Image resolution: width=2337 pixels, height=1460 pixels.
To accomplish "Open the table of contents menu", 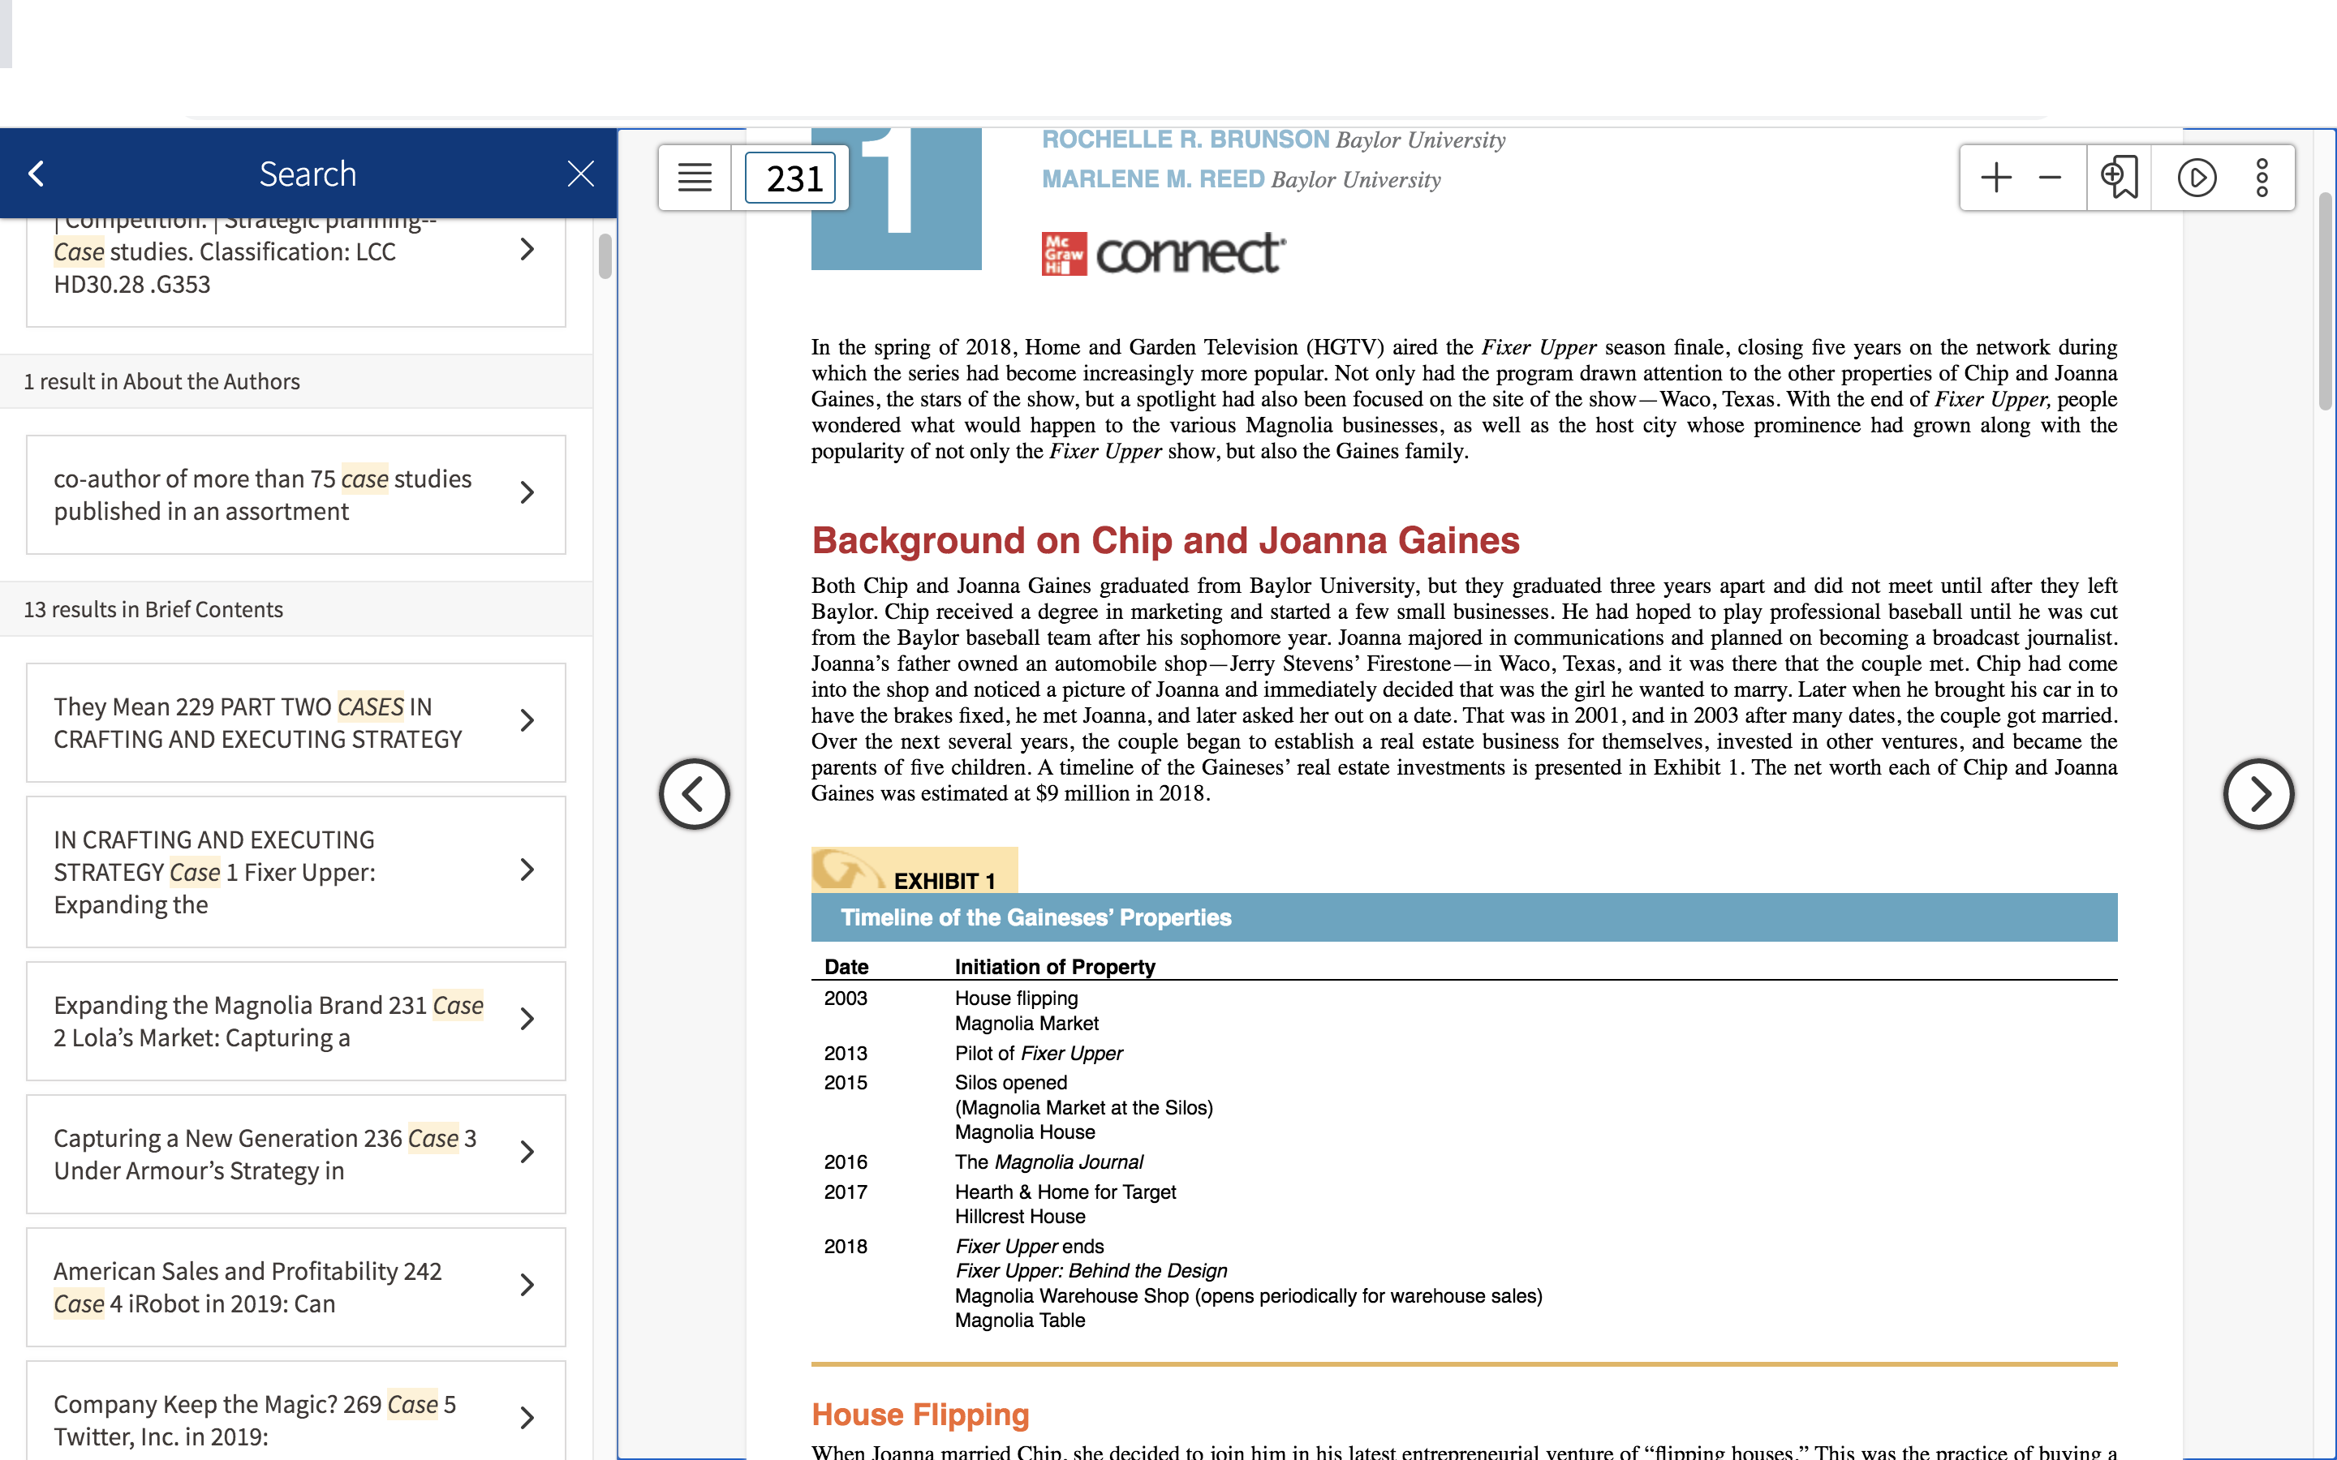I will [695, 178].
